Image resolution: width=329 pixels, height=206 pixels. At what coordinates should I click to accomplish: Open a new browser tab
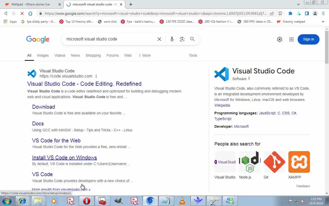131,4
